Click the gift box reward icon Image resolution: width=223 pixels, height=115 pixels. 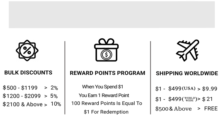click(106, 50)
